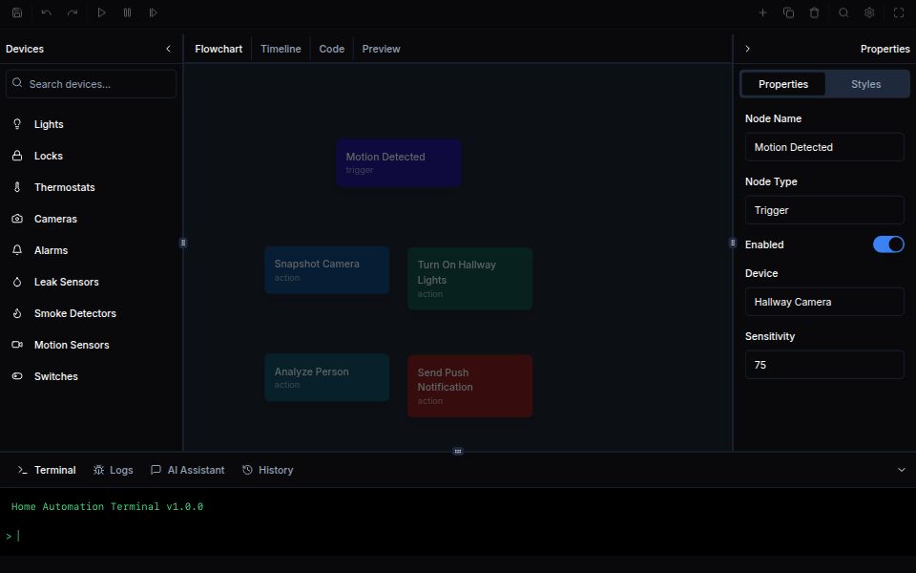
Task: Open the Leak Sensors category
Action: pyautogui.click(x=68, y=282)
